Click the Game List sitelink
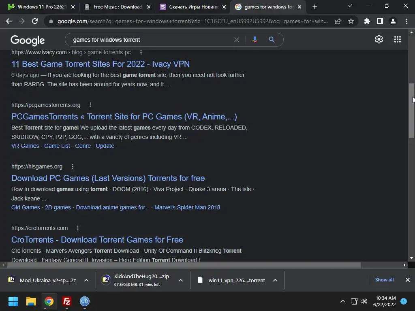Viewport: 415px width, 311px height. click(57, 146)
